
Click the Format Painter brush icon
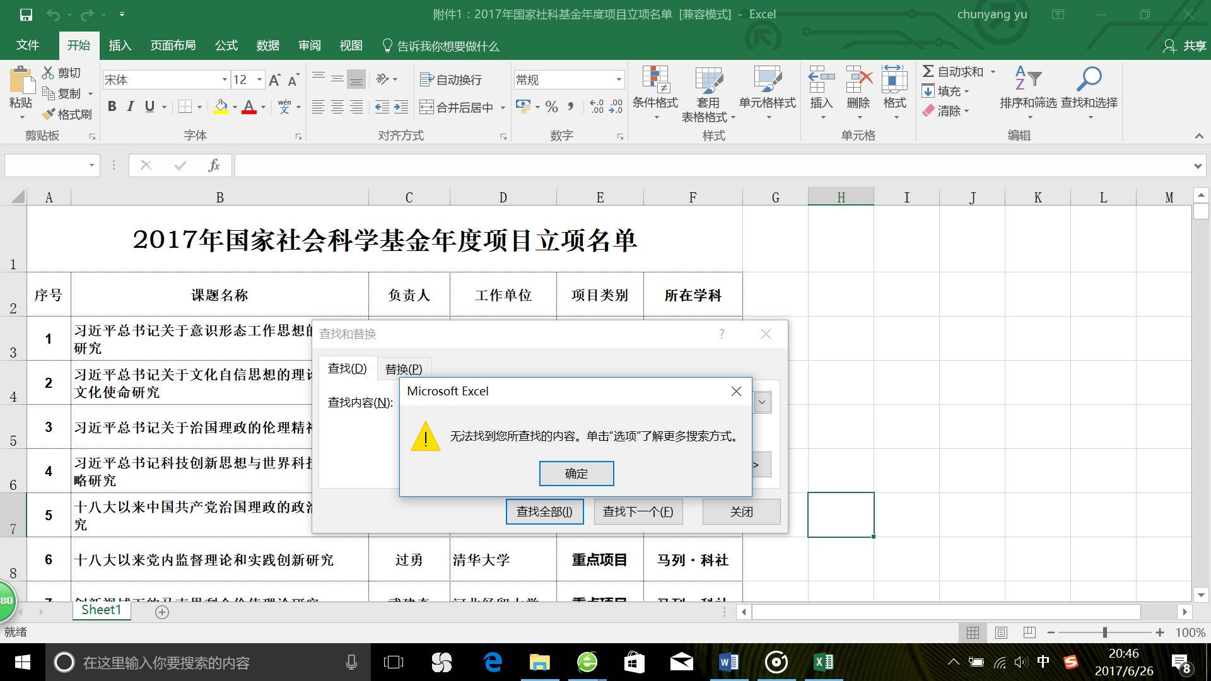(x=49, y=114)
